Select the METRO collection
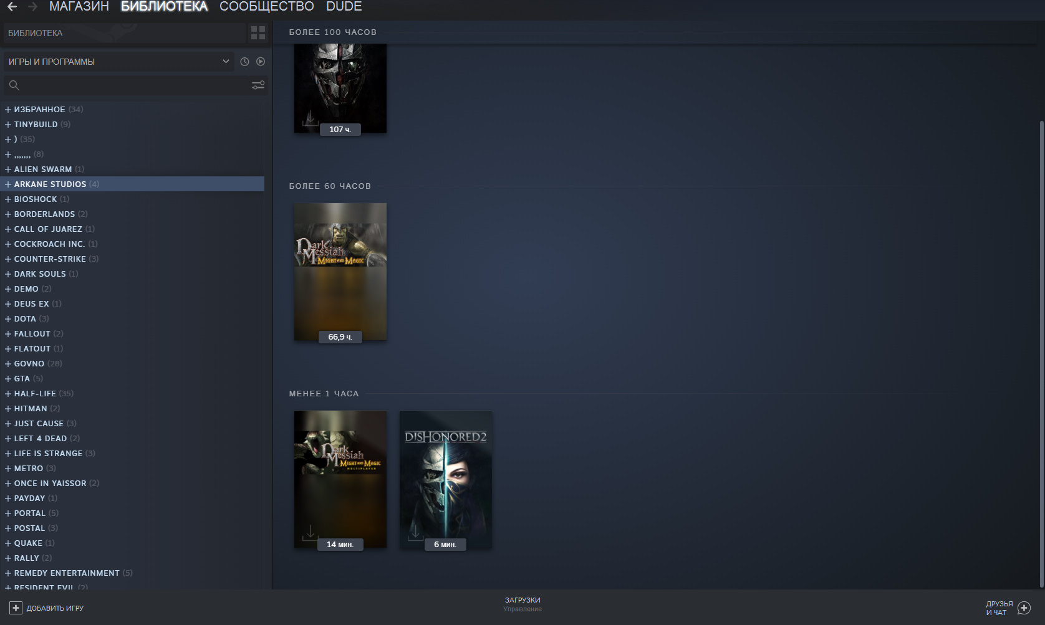1045x625 pixels. [x=132, y=469]
